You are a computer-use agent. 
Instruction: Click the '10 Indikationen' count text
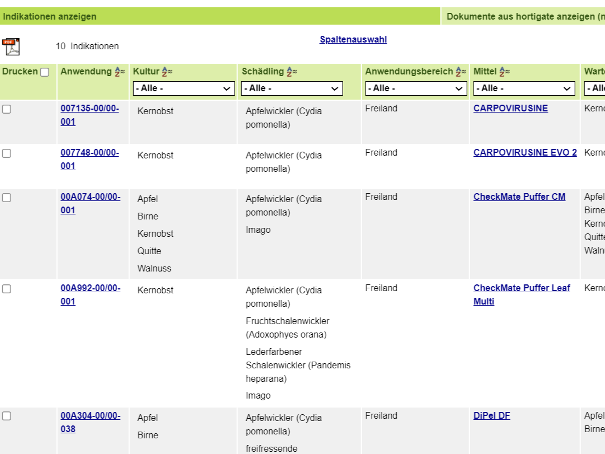tap(87, 46)
